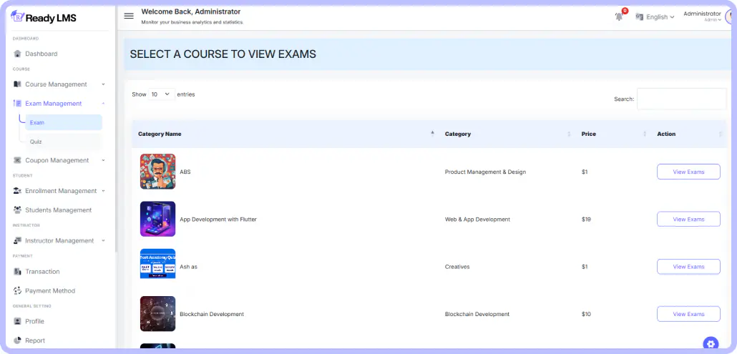737x354 pixels.
Task: Click the Transaction icon in sidebar
Action: point(18,272)
